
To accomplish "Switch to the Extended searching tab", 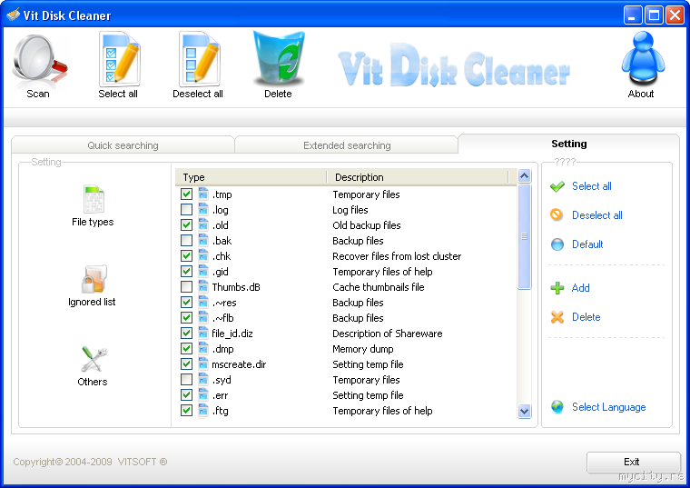I will [347, 145].
